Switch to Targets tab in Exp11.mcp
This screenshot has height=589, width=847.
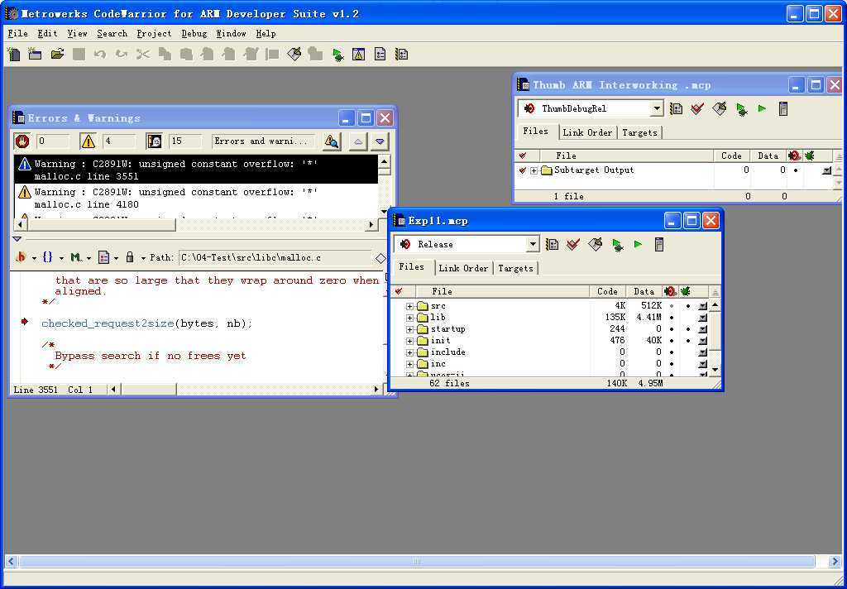515,269
